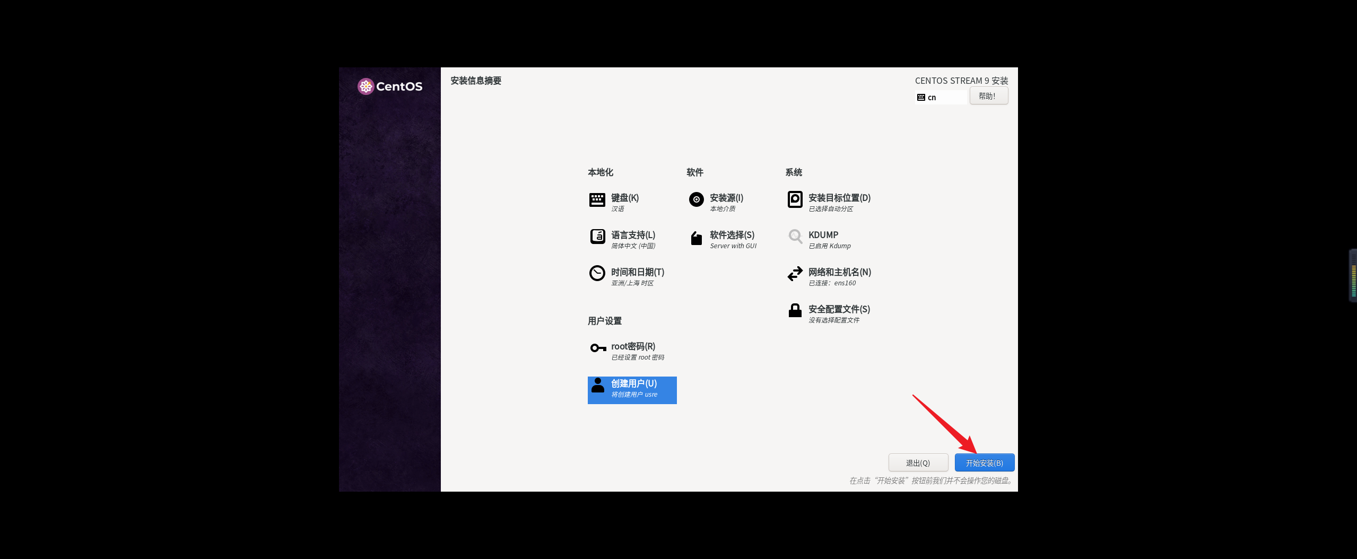Click the 退出(Q) quit button
The image size is (1357, 559).
coord(918,462)
